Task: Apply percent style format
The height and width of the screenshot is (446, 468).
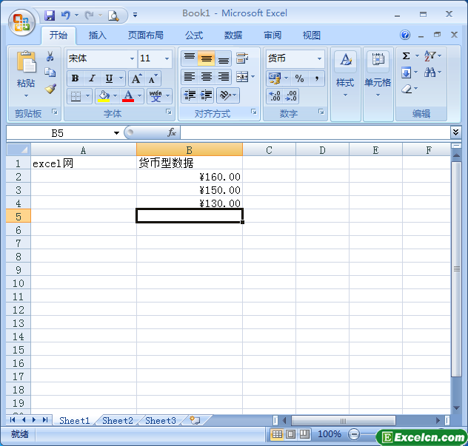Action: tap(299, 78)
